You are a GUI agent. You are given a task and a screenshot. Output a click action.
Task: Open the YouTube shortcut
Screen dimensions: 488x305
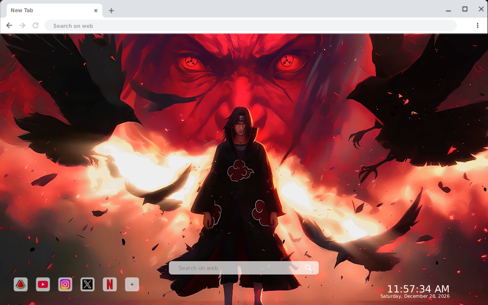click(x=43, y=284)
